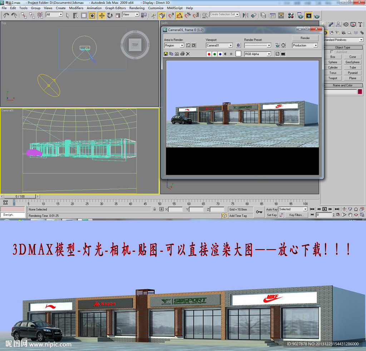Open the Viewport Camera01 dropdown
Screen dimensions: 366x351
[219, 45]
